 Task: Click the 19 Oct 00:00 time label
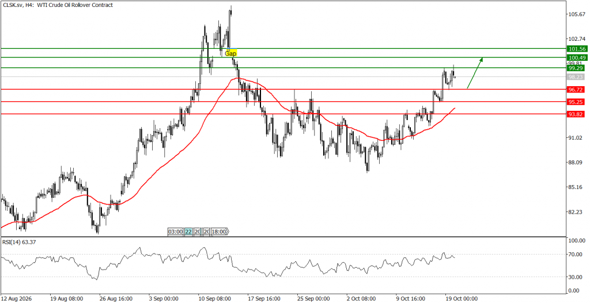pyautogui.click(x=462, y=299)
